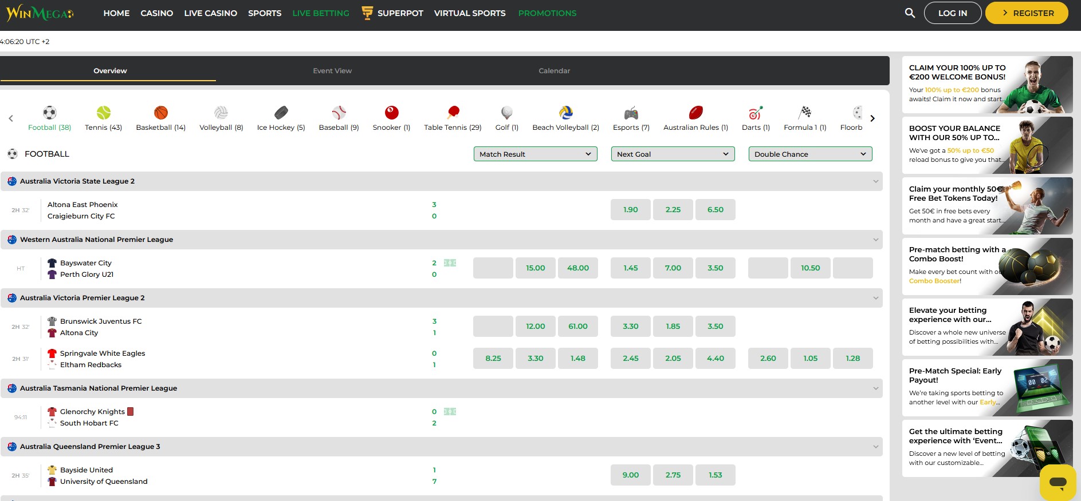The height and width of the screenshot is (501, 1081).
Task: Open the live chat bubble button
Action: point(1058,482)
